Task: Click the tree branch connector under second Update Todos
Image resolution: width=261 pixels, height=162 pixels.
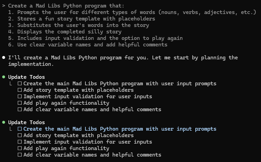Action: coord(11,129)
